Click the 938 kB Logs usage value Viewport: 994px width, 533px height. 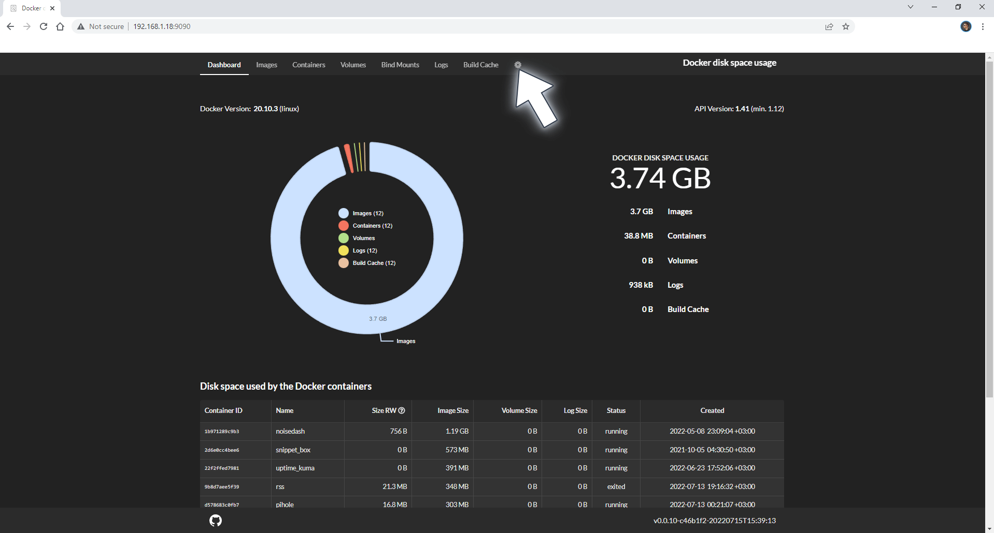641,285
